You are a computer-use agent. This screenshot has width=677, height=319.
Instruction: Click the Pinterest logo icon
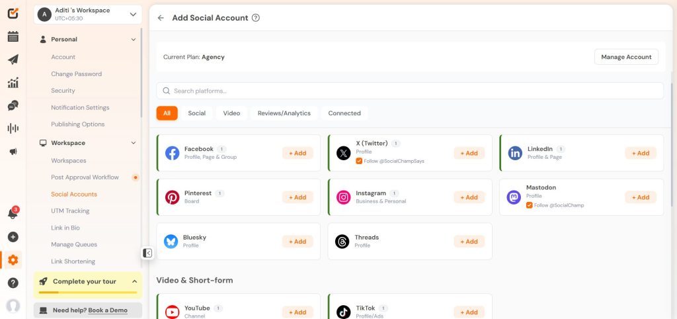173,197
